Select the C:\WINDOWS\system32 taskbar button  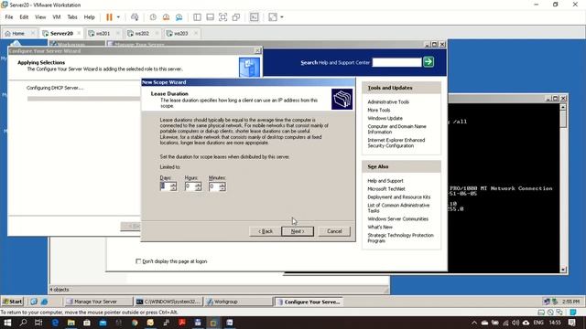(x=168, y=302)
